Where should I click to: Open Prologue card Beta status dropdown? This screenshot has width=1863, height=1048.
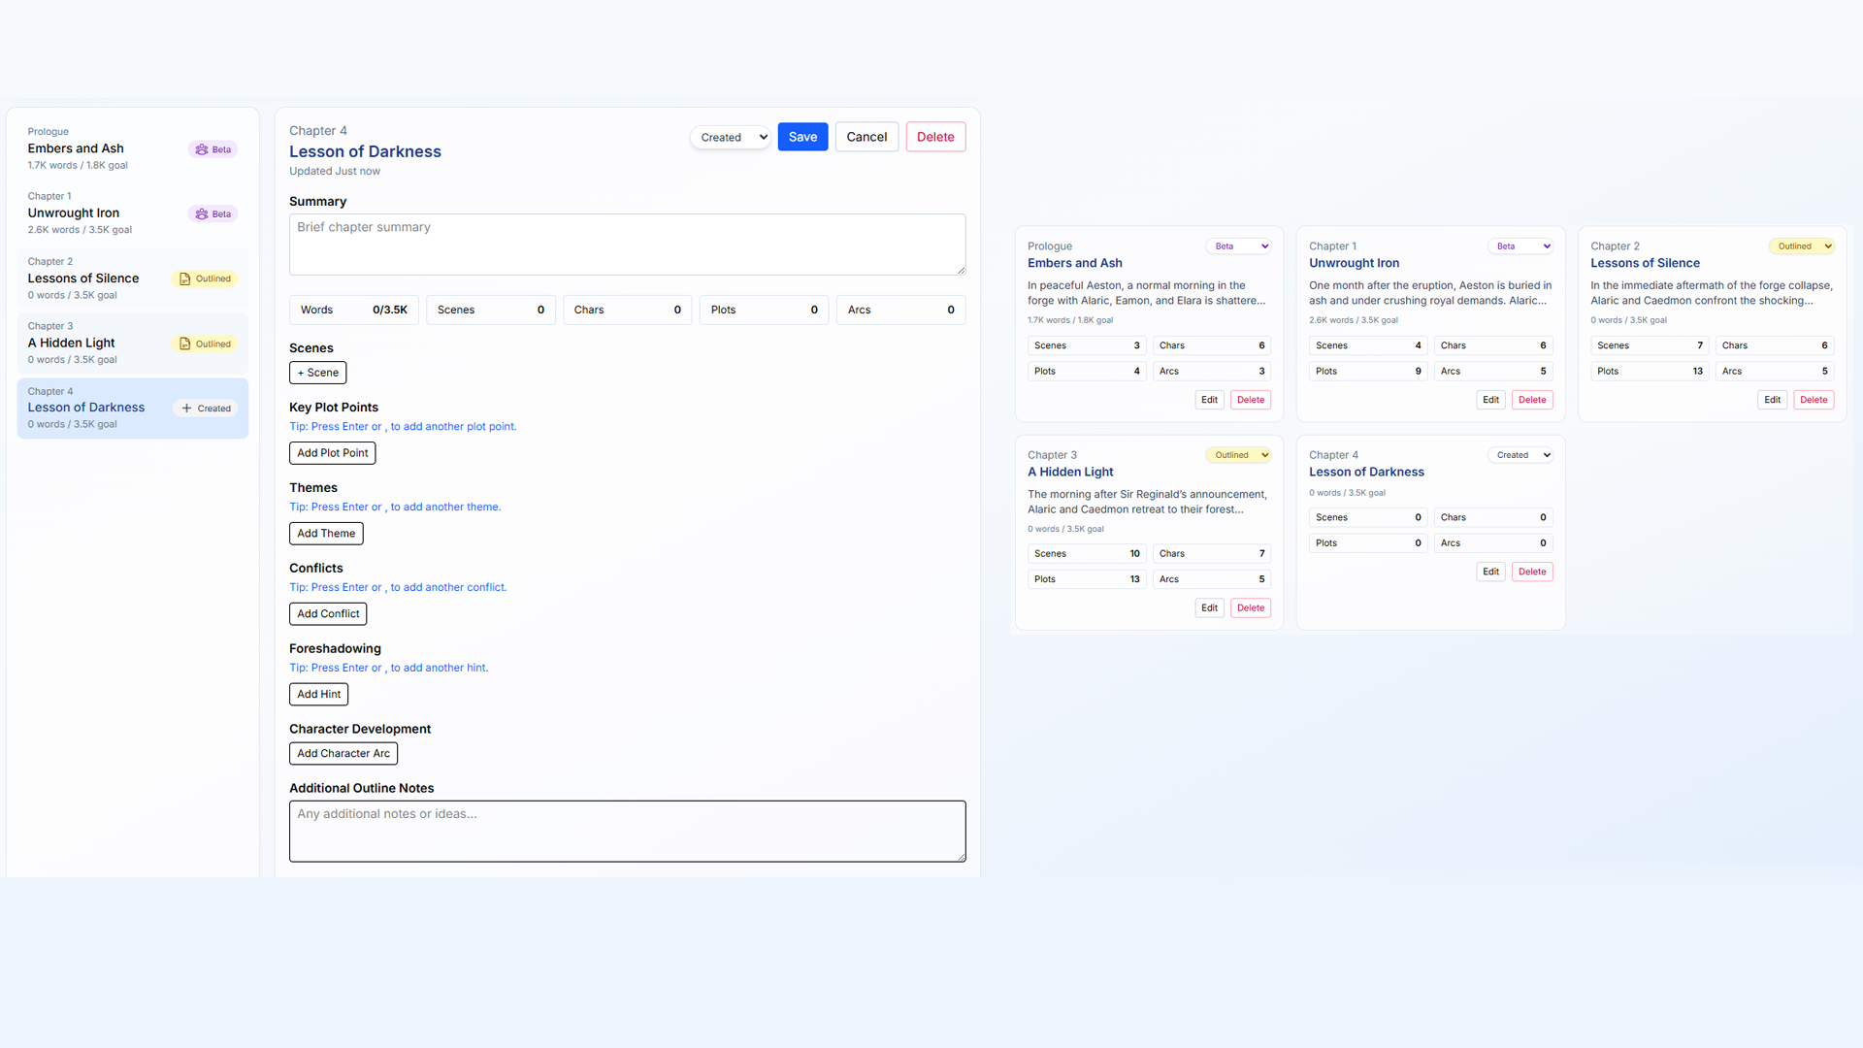tap(1238, 246)
